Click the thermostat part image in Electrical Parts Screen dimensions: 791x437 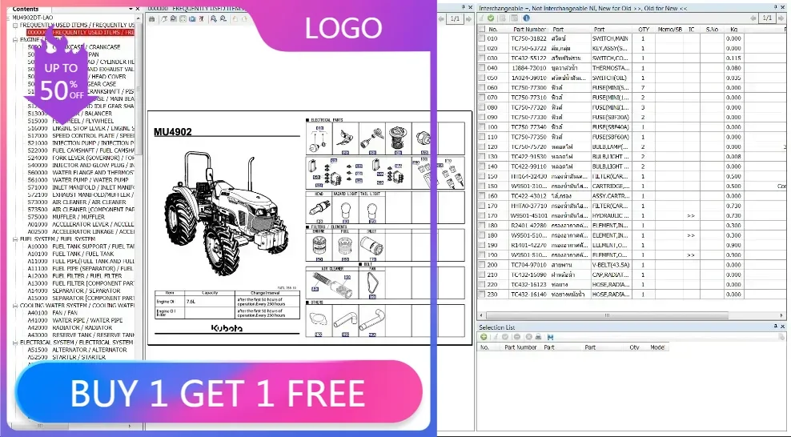pos(398,138)
